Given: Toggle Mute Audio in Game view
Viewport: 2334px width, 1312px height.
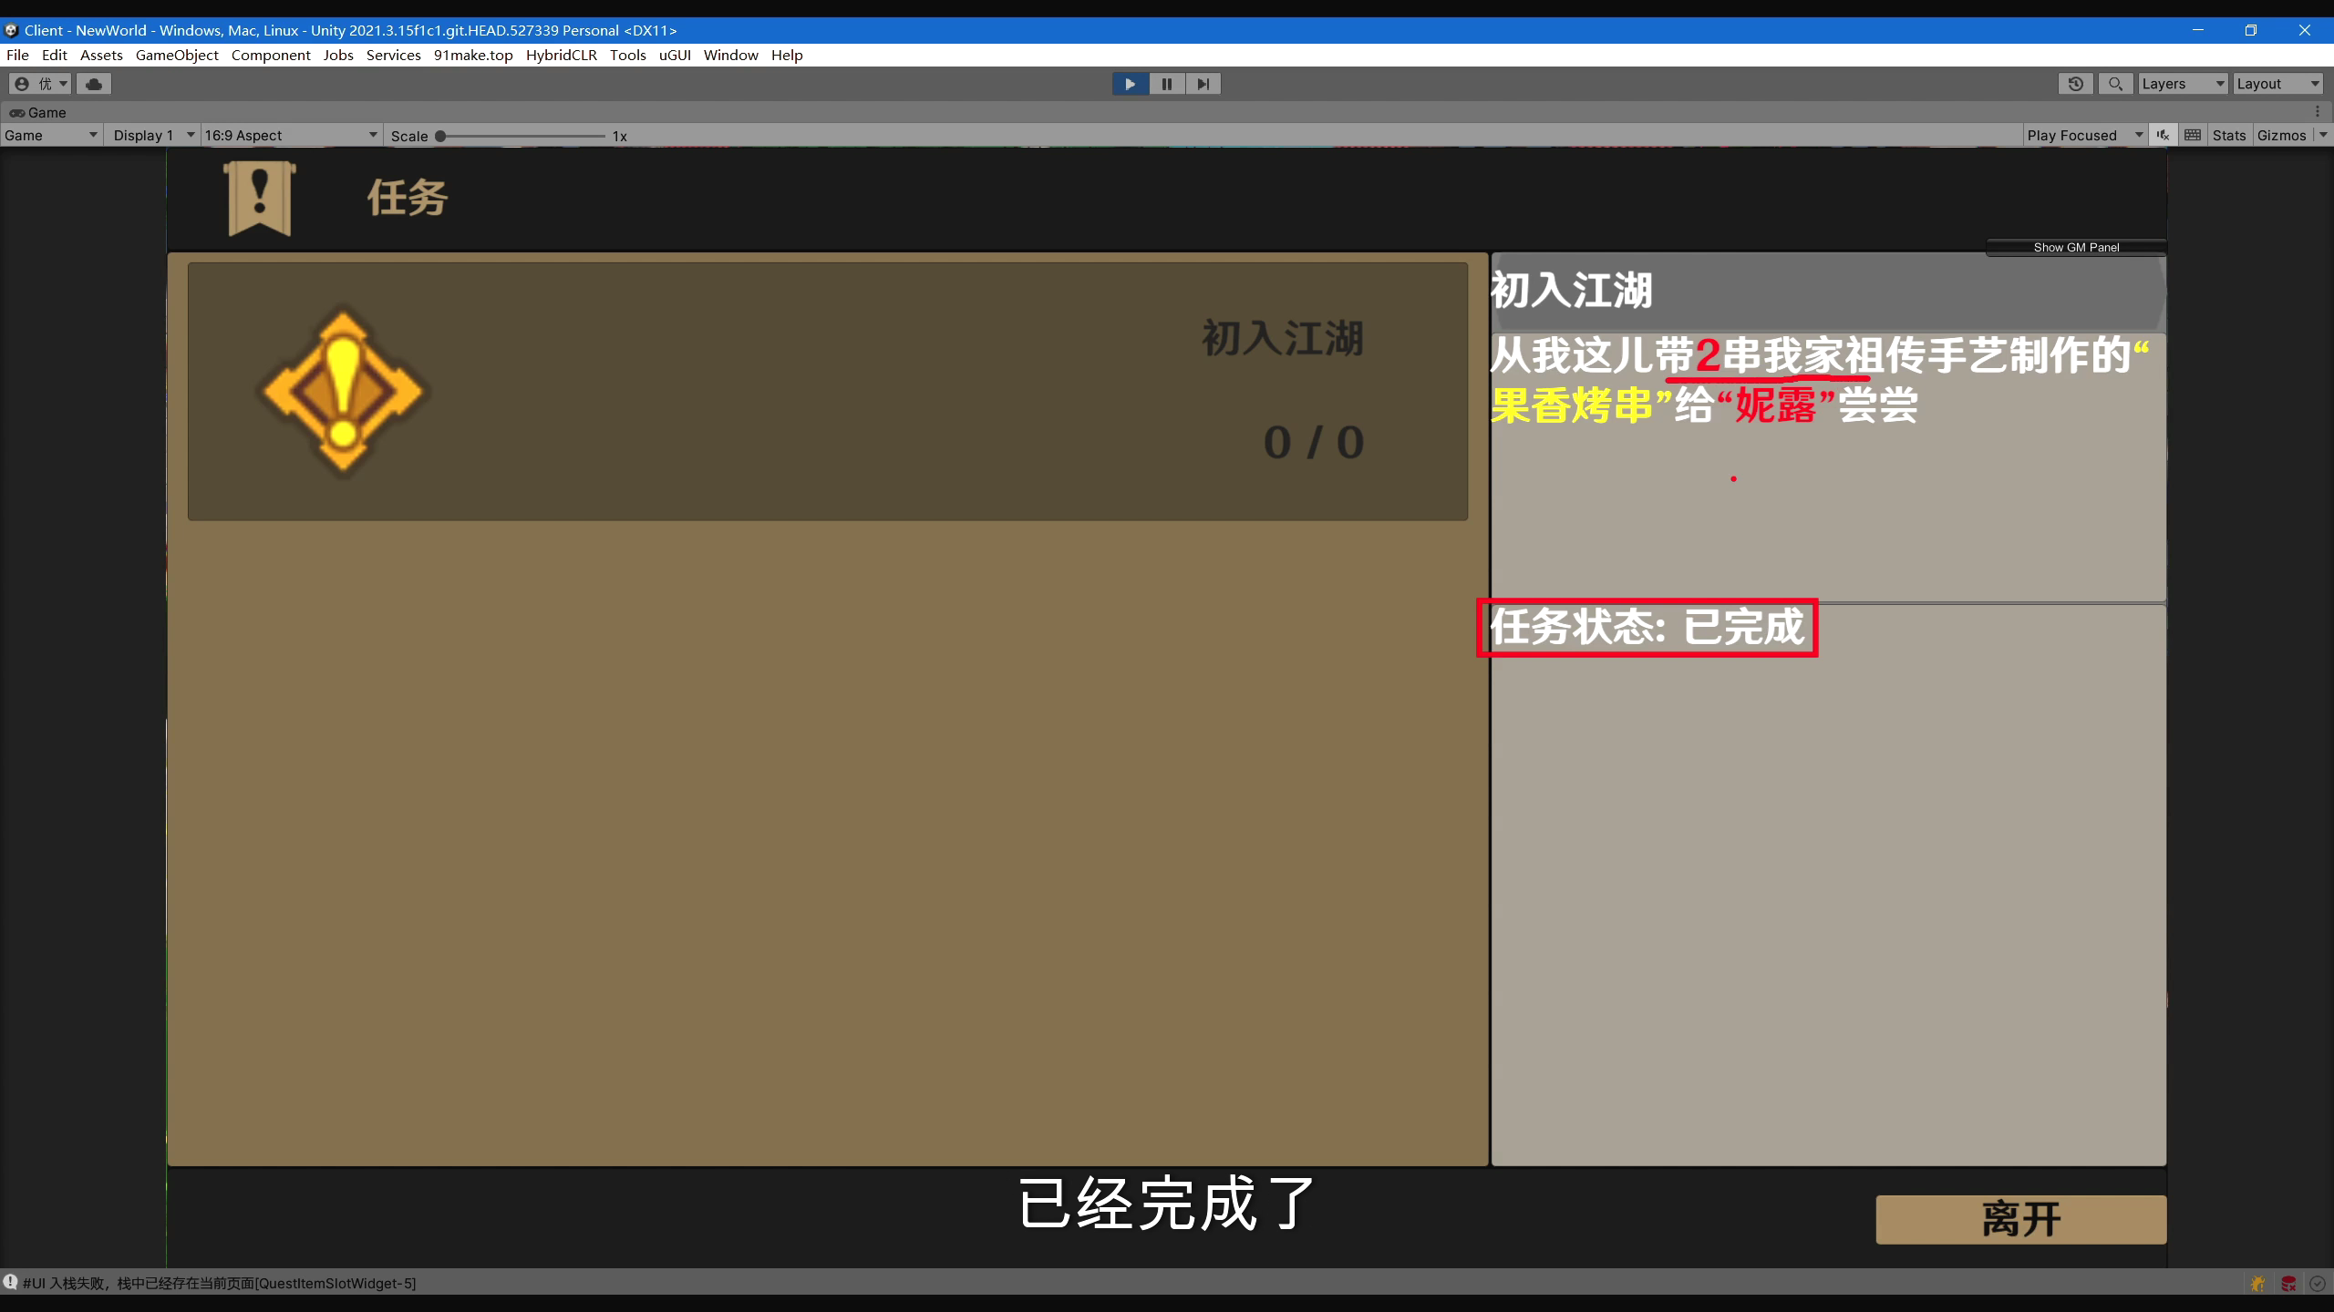Looking at the screenshot, I should [2163, 135].
